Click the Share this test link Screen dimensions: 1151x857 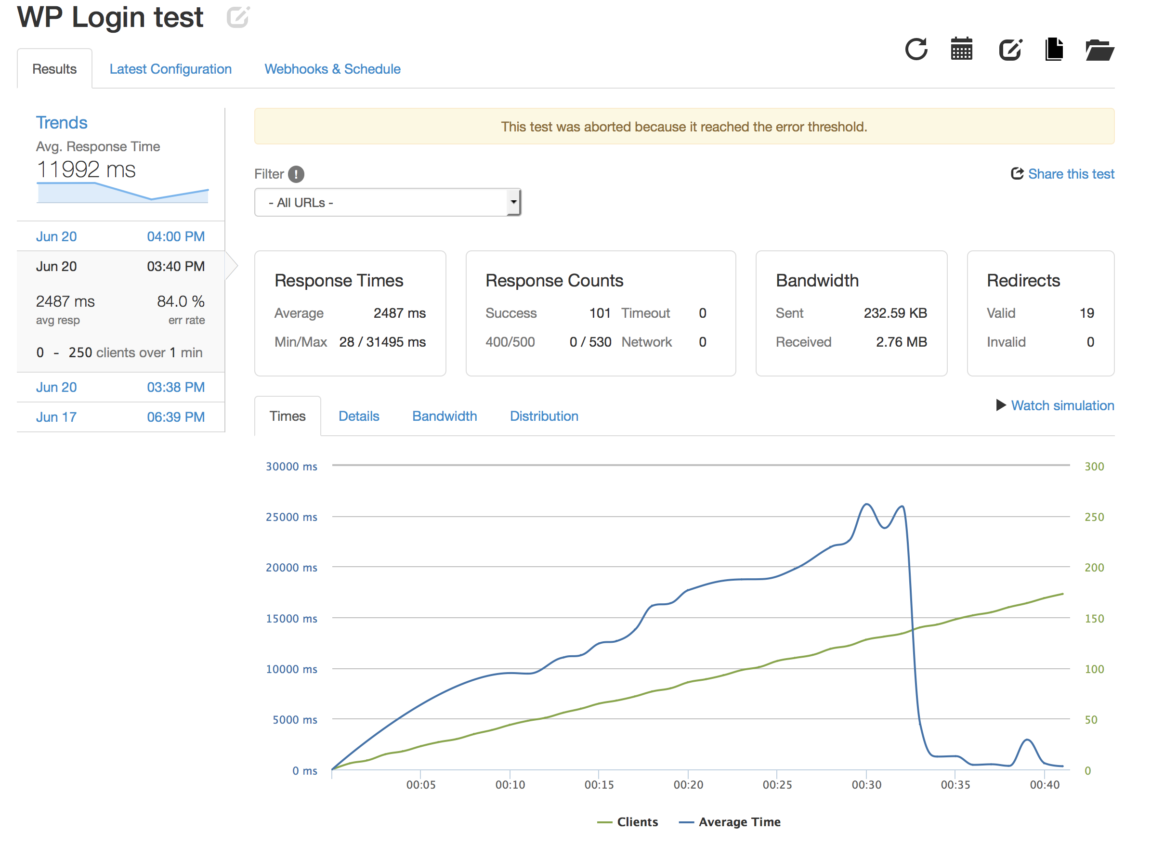(x=1071, y=174)
